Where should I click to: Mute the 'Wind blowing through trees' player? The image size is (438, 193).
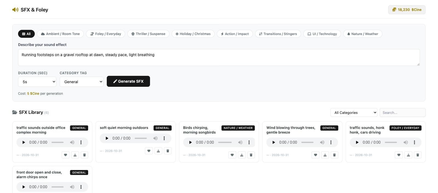click(322, 142)
